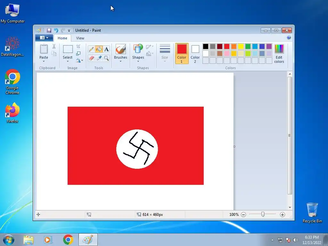The width and height of the screenshot is (328, 246).
Task: Select the DataWagon desktop shortcut
Action: click(12, 46)
